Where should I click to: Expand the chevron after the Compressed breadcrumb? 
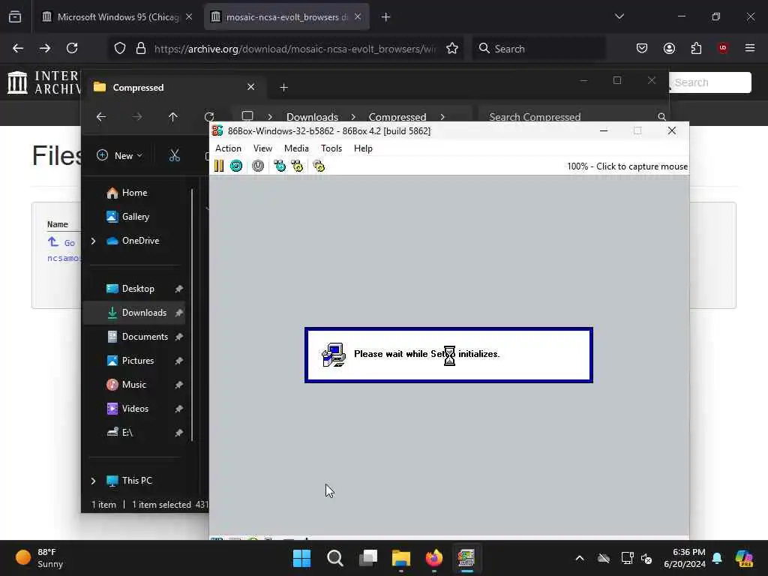(x=442, y=116)
